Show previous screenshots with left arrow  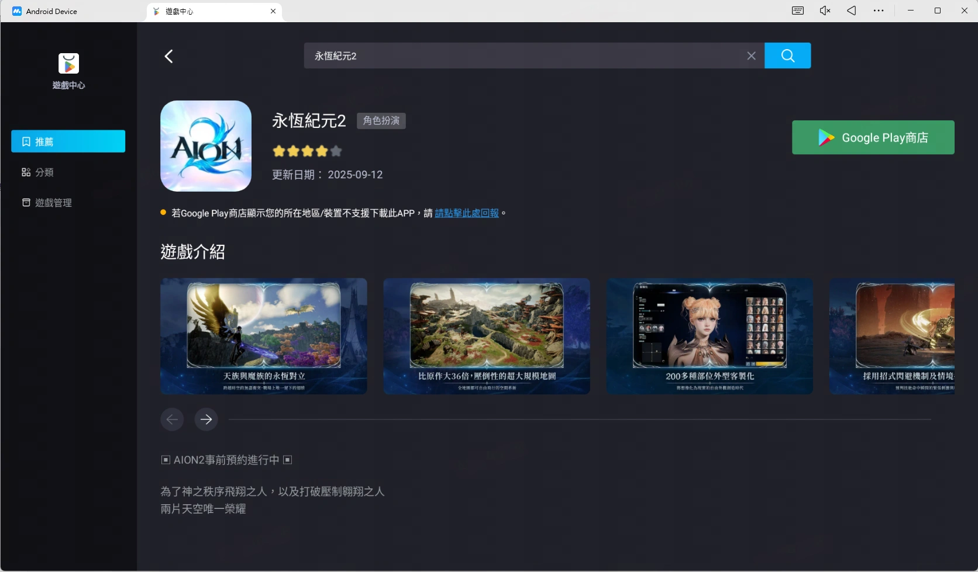click(x=172, y=419)
